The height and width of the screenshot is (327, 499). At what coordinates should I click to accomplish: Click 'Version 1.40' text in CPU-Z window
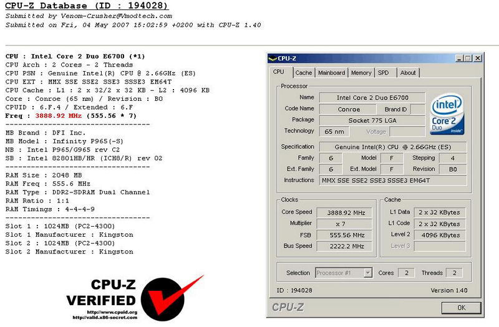448,290
